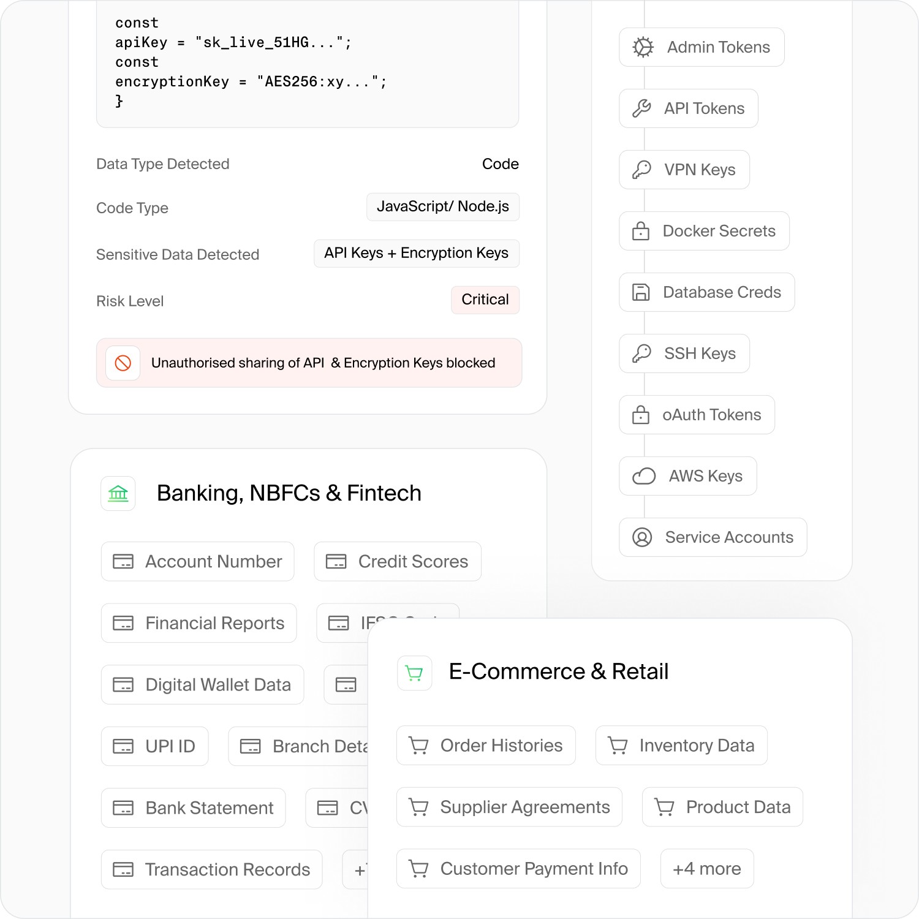The width and height of the screenshot is (919, 919).
Task: Click the Unauthorised sharing blocked message
Action: [323, 363]
